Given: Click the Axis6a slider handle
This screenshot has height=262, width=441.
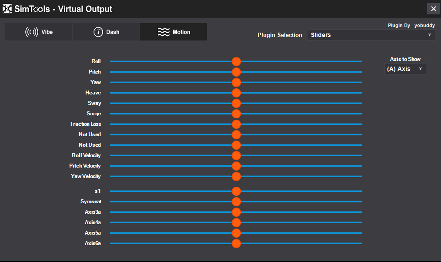Looking at the screenshot, I should 236,243.
